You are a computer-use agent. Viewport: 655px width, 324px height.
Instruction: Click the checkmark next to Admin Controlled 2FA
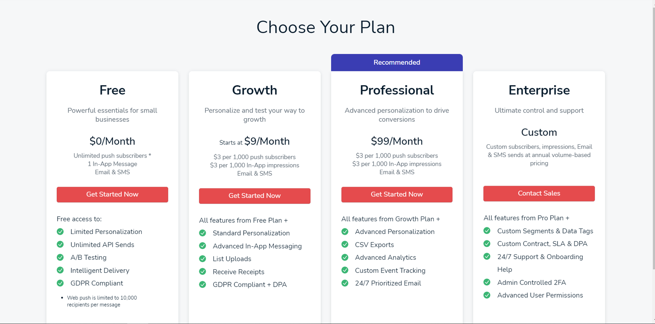tap(487, 282)
